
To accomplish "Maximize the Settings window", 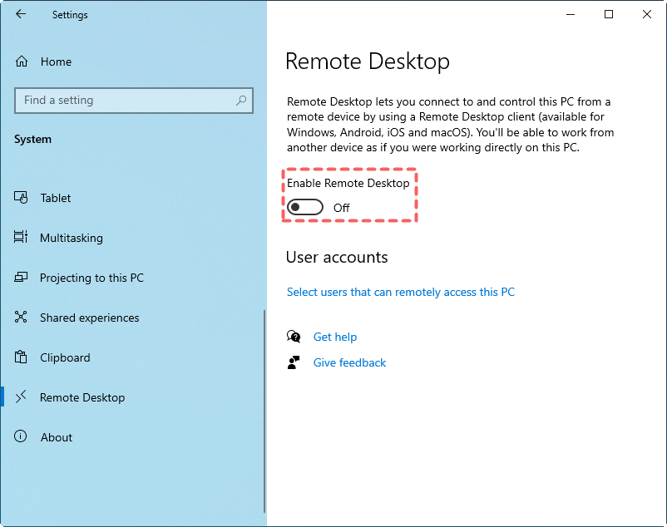I will pos(609,14).
